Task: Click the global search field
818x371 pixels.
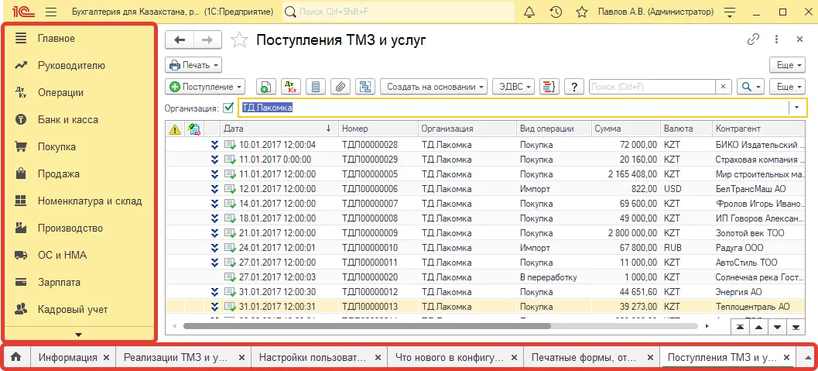Action: click(x=399, y=12)
